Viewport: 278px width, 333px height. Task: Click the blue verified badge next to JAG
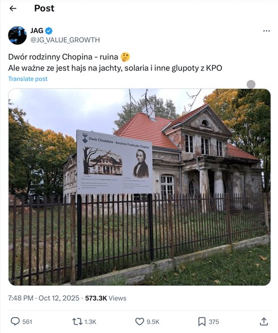(49, 31)
